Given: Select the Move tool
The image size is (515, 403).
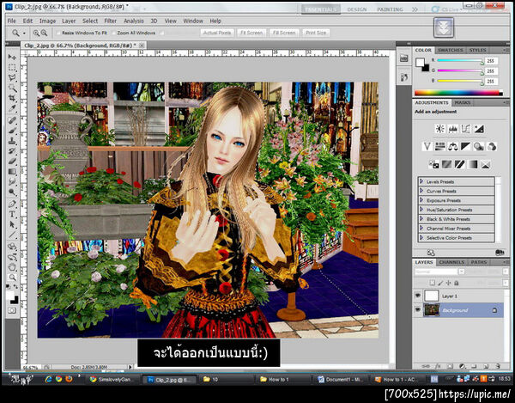Looking at the screenshot, I should [x=12, y=58].
